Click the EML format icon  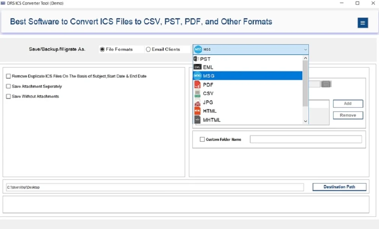tap(197, 67)
